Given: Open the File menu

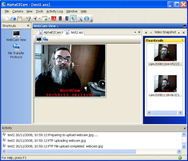Looking at the screenshot, I should (7, 11).
